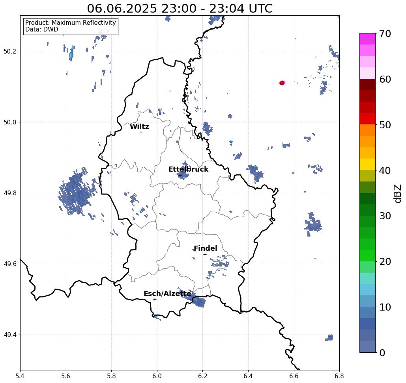
Task: Click the latitude tick label 49.4
Action: pos(9,335)
